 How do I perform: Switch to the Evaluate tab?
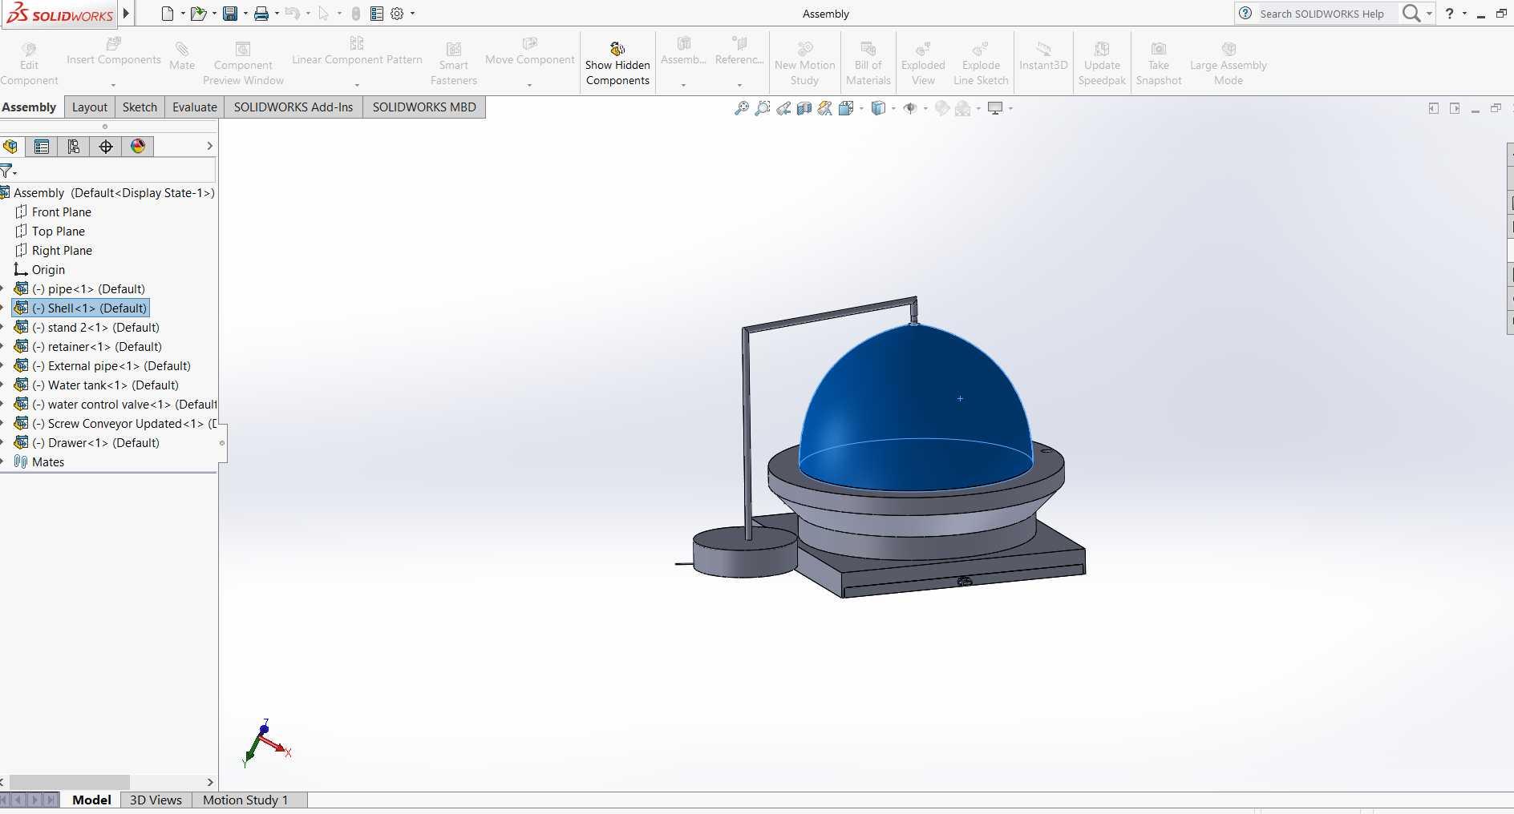click(195, 107)
